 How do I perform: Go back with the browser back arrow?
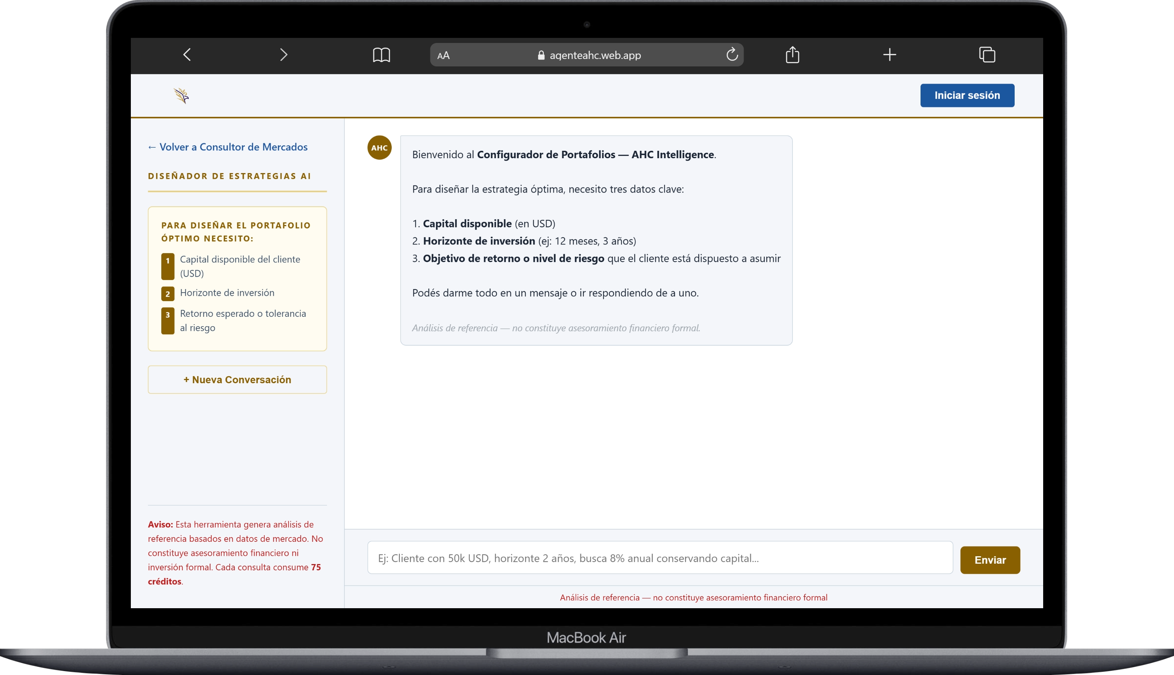[x=187, y=55]
